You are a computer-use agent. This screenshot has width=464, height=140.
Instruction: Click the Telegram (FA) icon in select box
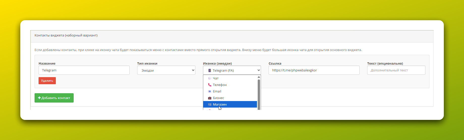210,71
